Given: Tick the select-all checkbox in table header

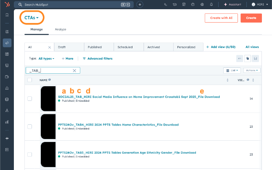Looking at the screenshot, I should coord(29,80).
